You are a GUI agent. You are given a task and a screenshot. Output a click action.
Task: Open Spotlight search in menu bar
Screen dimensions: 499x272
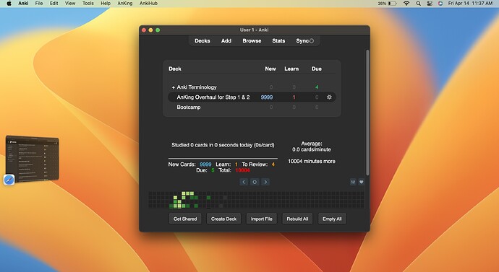click(419, 4)
